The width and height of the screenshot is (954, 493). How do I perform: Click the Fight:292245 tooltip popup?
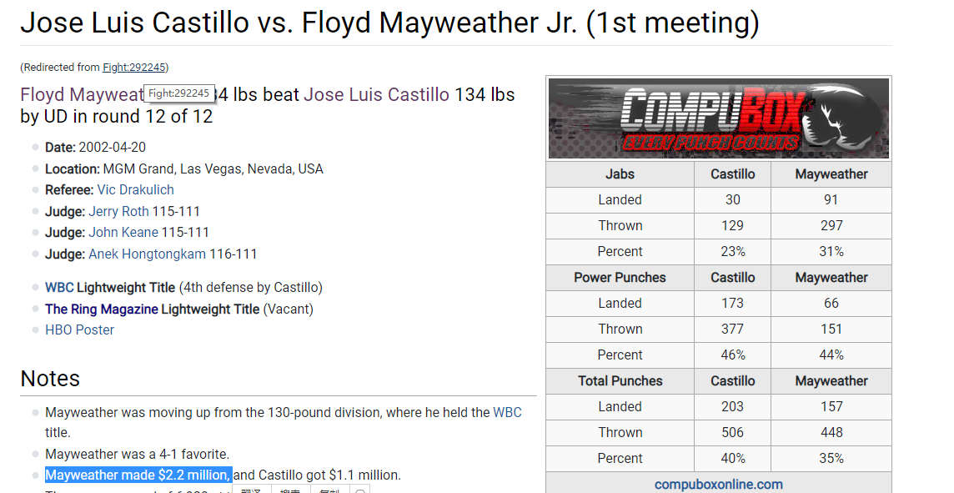coord(178,93)
